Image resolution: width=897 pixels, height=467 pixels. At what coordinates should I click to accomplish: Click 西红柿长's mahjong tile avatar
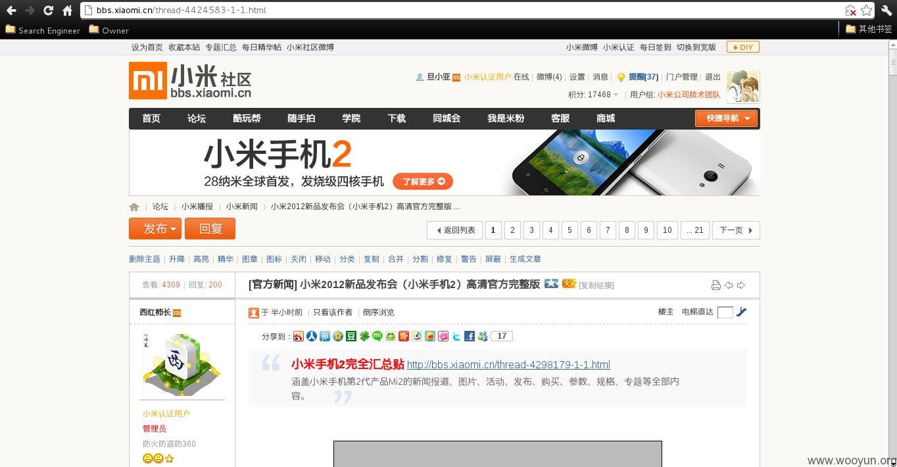pos(181,365)
